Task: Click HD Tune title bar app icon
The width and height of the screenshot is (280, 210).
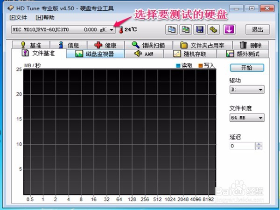Action: (11, 8)
